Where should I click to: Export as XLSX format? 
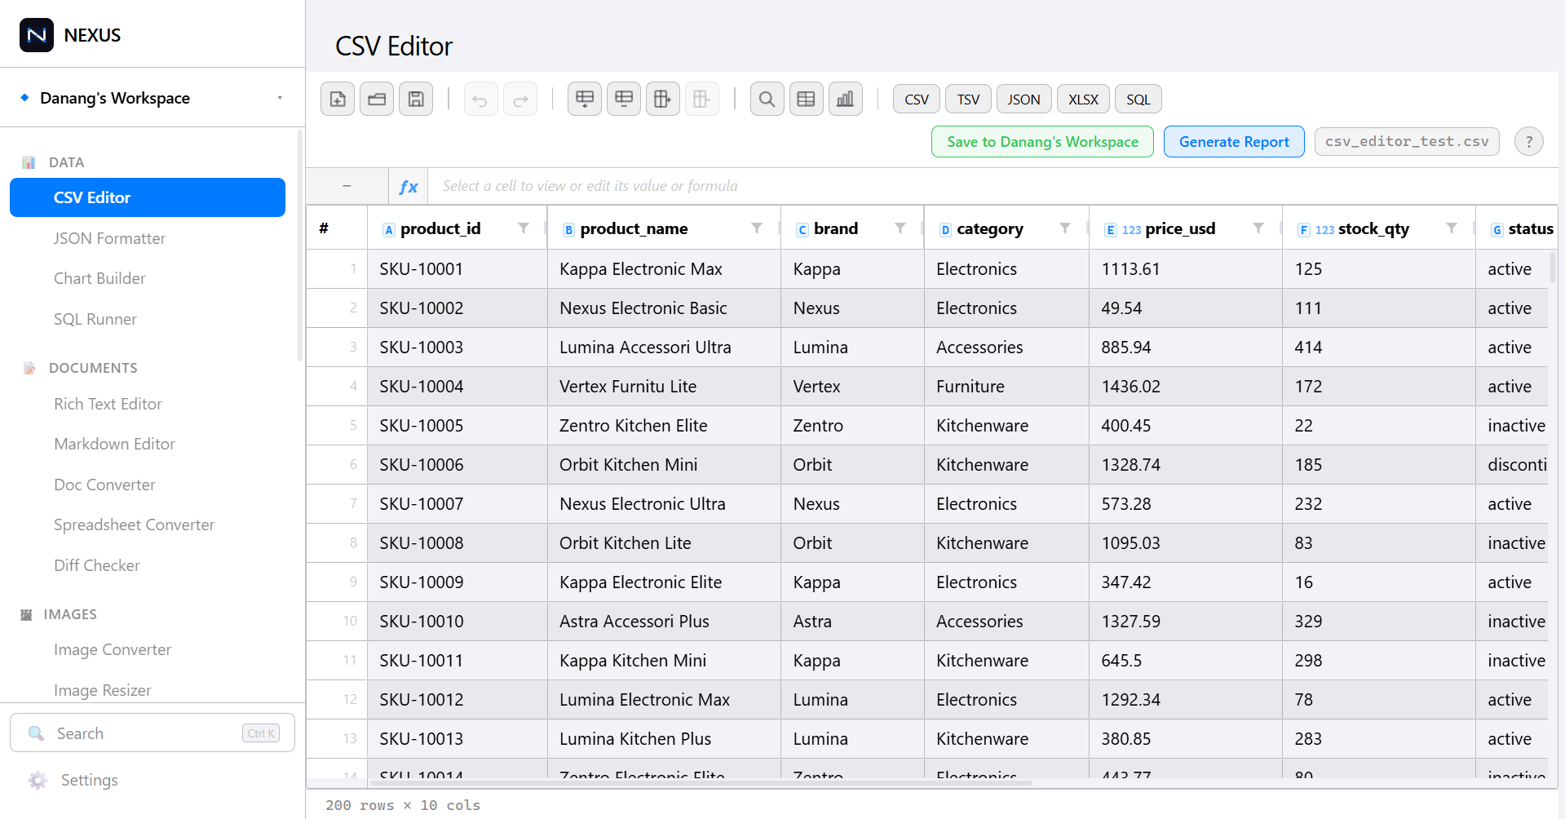coord(1083,100)
